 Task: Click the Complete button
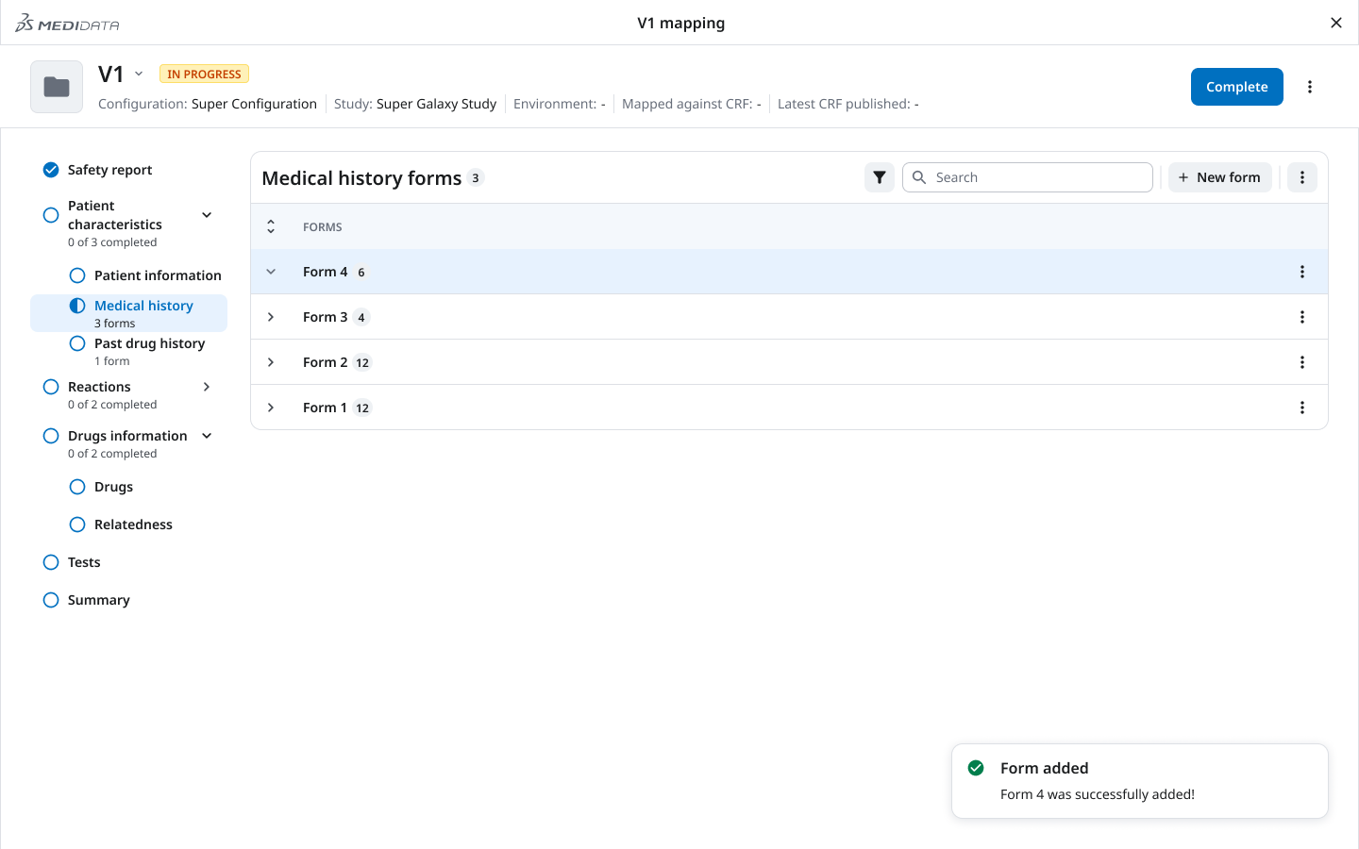pos(1236,86)
